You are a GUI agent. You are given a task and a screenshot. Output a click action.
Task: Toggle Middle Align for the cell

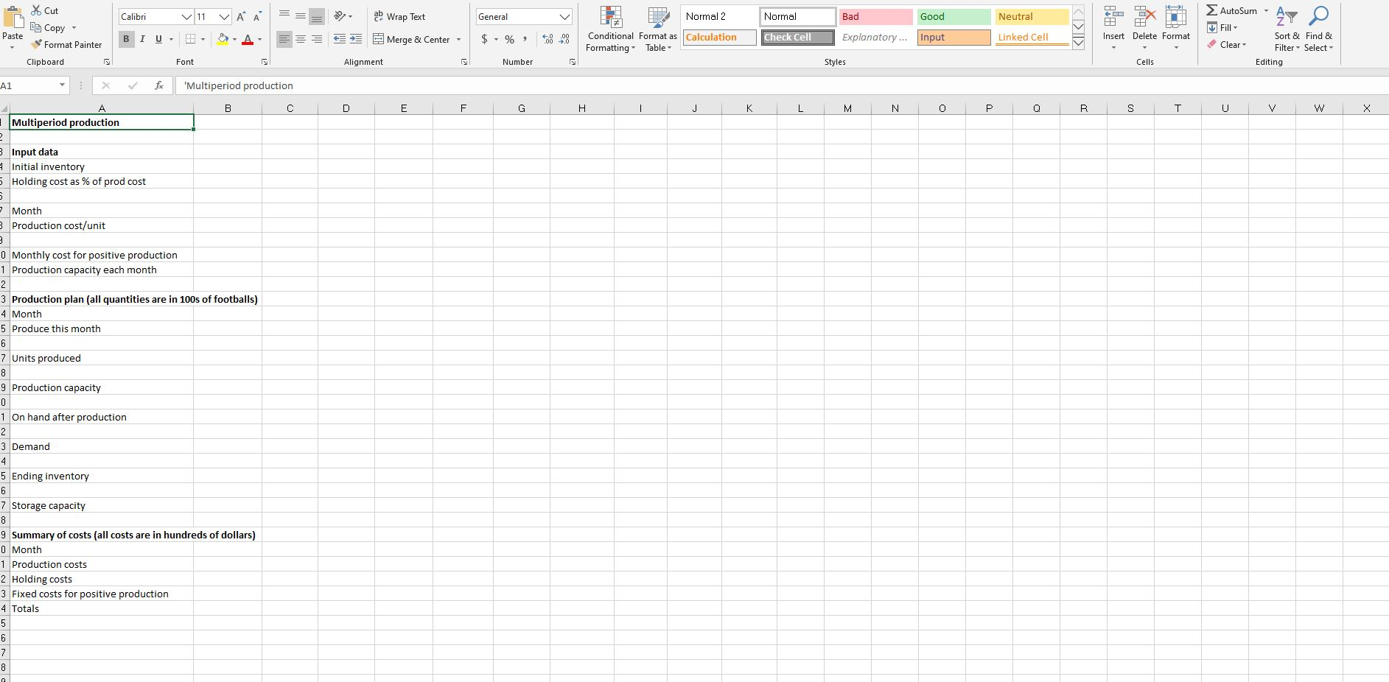[x=301, y=16]
